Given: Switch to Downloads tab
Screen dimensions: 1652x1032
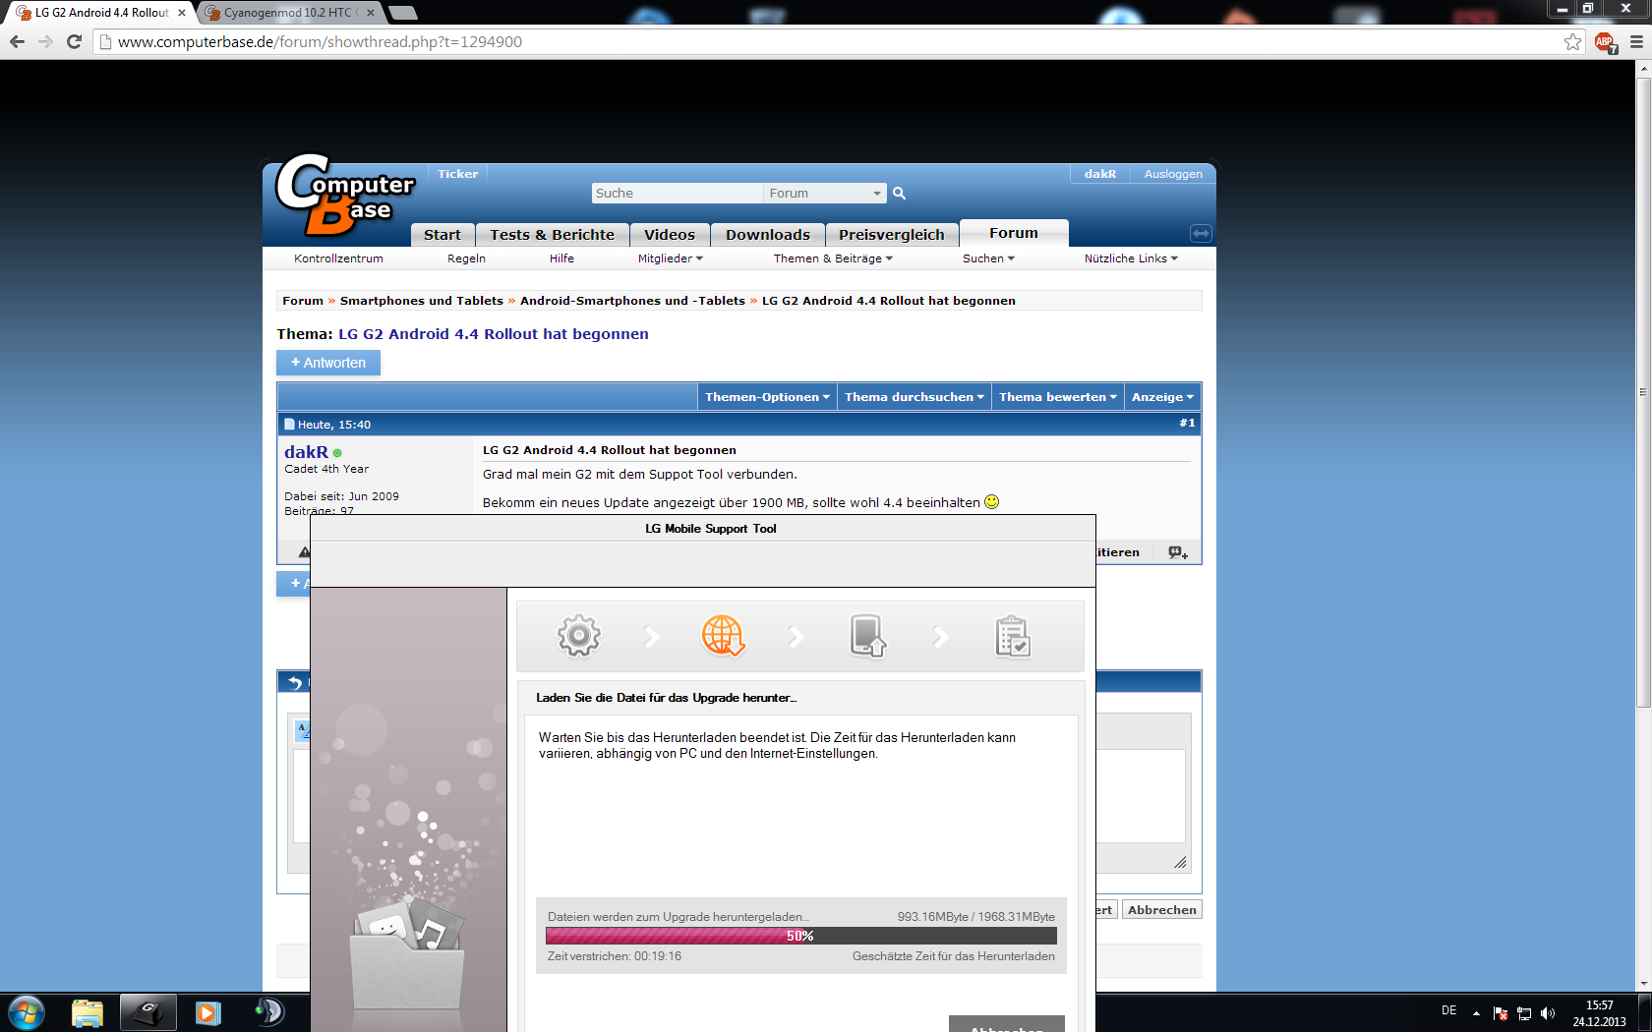Looking at the screenshot, I should [768, 235].
